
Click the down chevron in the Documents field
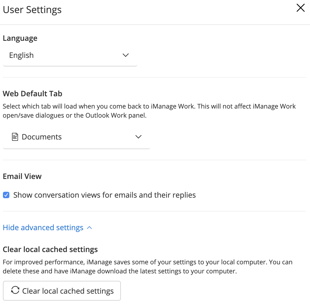coord(138,137)
